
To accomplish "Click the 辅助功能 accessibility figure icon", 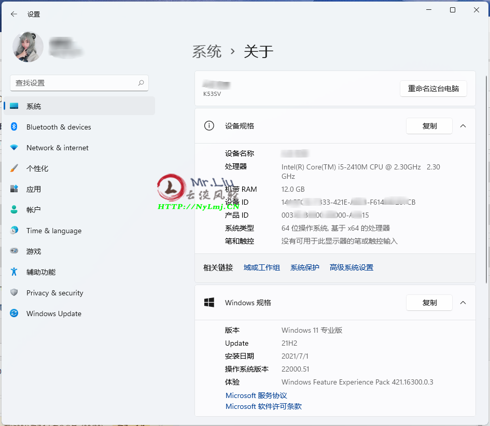I will click(x=14, y=272).
